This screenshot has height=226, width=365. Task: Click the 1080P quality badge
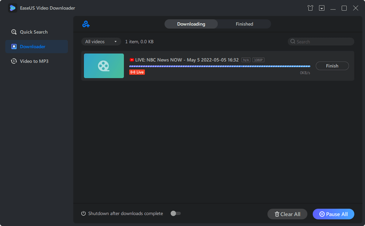tap(258, 60)
